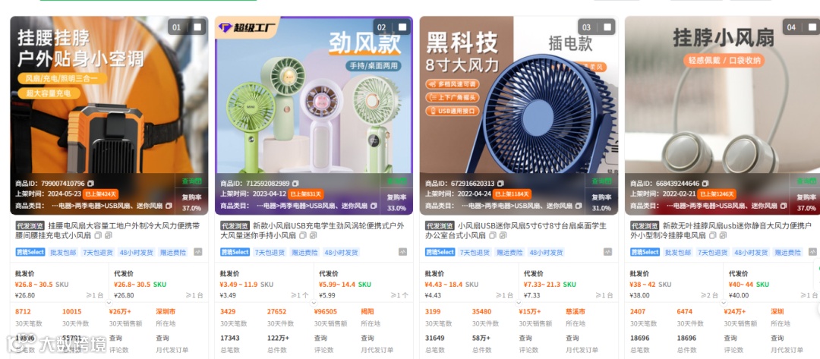Click 查询 above 评论数 for product 02

point(321,338)
